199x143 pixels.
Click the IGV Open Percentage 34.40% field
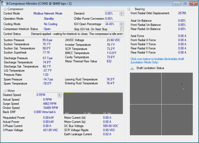coord(112,24)
